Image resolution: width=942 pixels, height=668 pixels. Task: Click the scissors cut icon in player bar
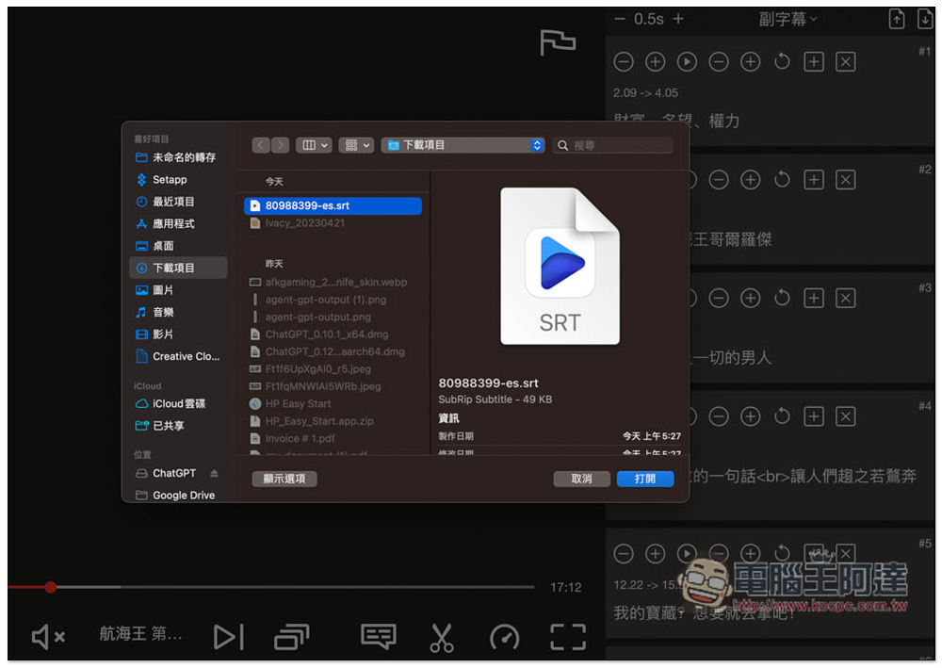point(441,637)
